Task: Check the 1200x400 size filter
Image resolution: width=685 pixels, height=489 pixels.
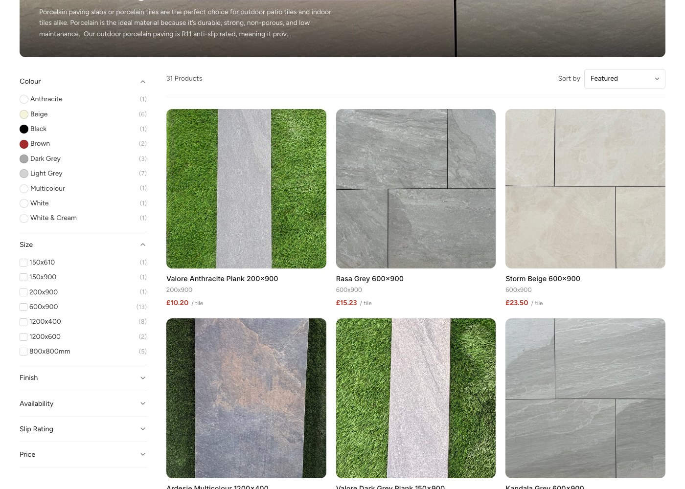Action: click(23, 322)
